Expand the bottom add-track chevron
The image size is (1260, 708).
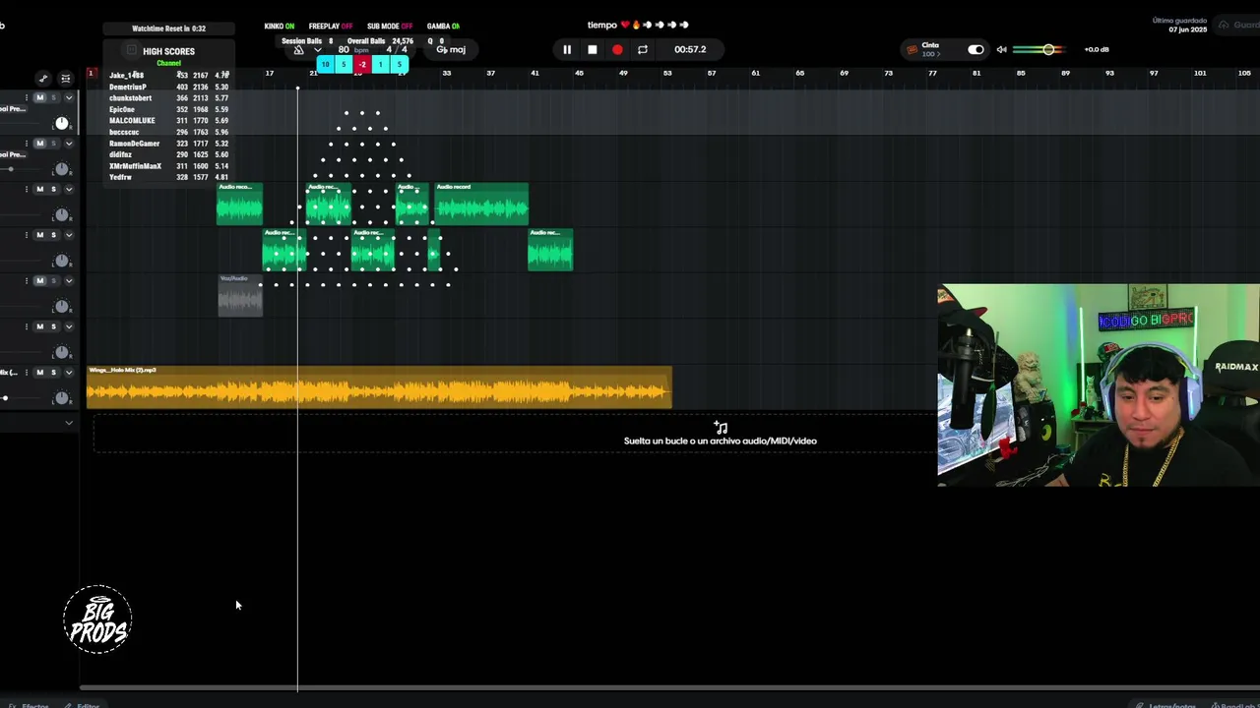point(69,423)
